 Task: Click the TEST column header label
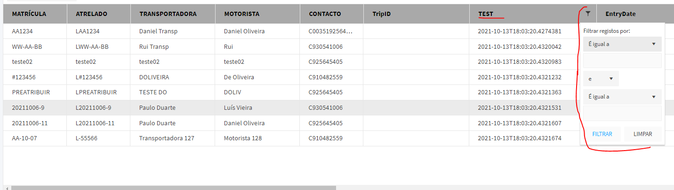[486, 14]
